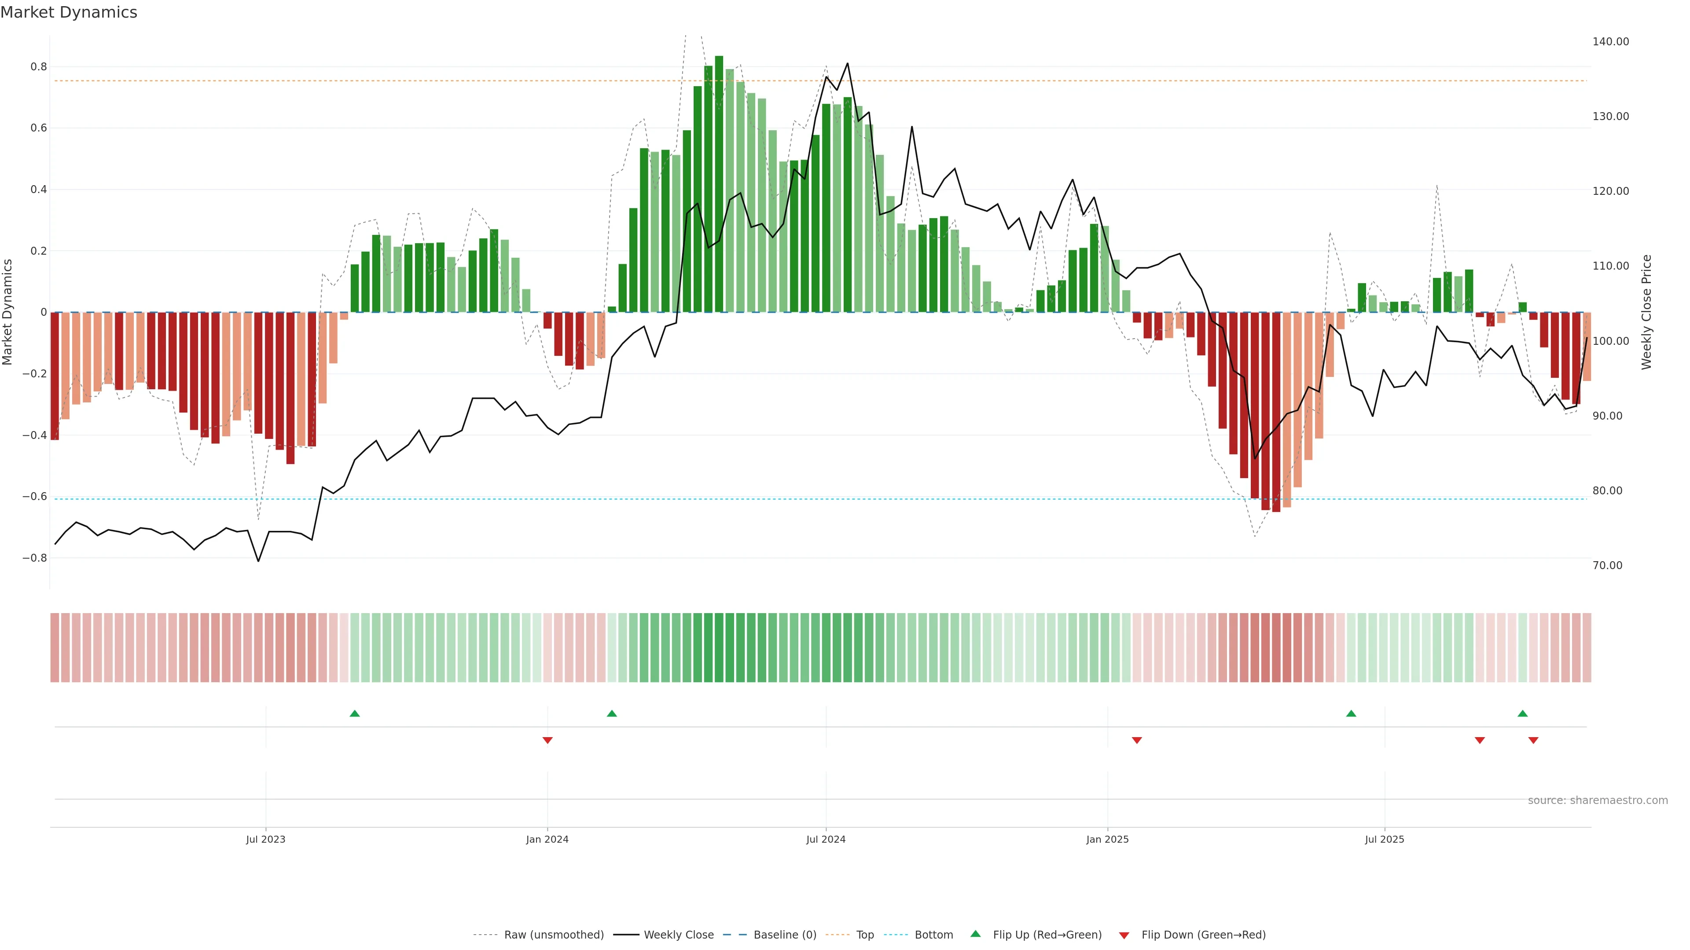This screenshot has width=1690, height=950.
Task: Click the Flip Down marker after Jan 2025
Action: [x=1137, y=740]
